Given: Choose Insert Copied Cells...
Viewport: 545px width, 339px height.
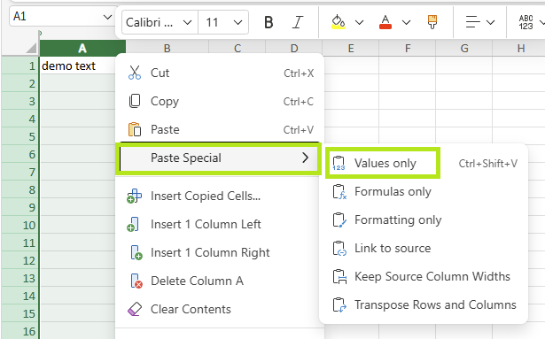Looking at the screenshot, I should (x=220, y=196).
